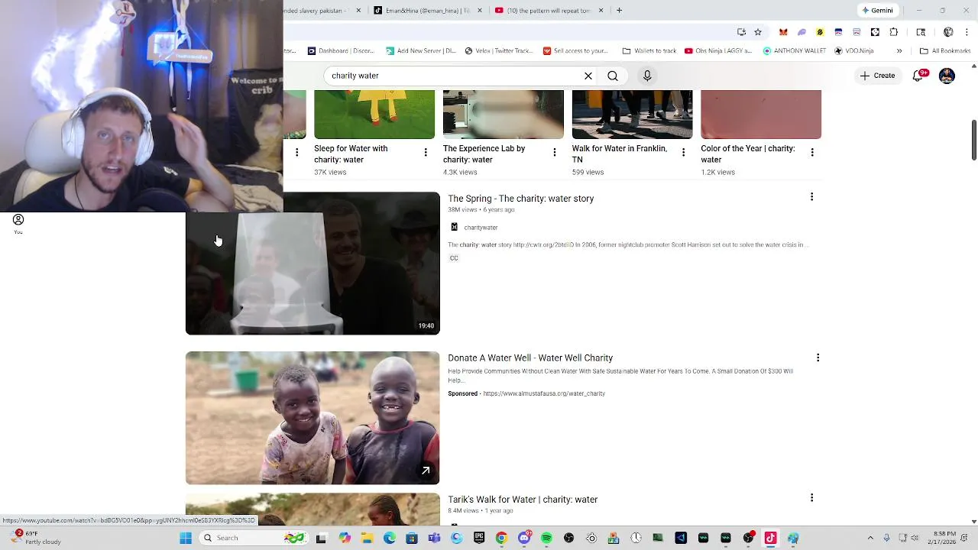The image size is (978, 550).
Task: Visit the almustafausa.org water_charity sponsored link
Action: (544, 393)
